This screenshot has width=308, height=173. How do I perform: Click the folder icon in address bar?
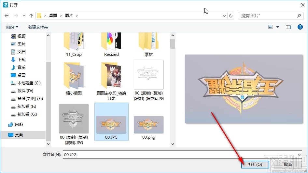coord(39,16)
